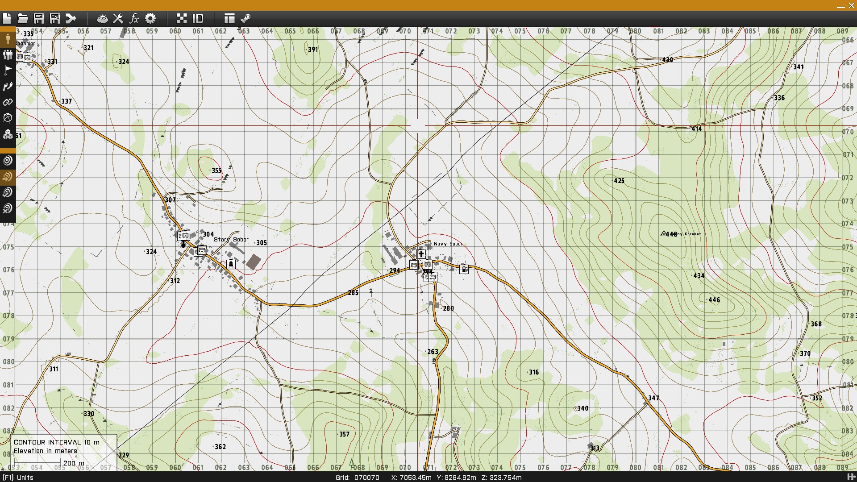Save the mission using the floppy icon
This screenshot has width=857, height=482.
point(39,18)
